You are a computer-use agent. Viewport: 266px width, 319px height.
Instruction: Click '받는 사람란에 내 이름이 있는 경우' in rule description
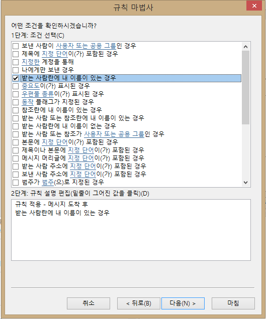tap(62, 213)
